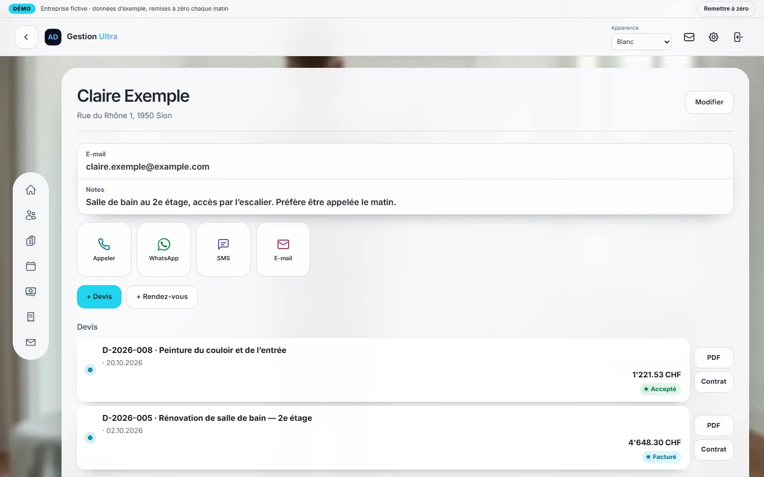
Task: Open the receipt invoices icon in the sidebar
Action: (31, 317)
